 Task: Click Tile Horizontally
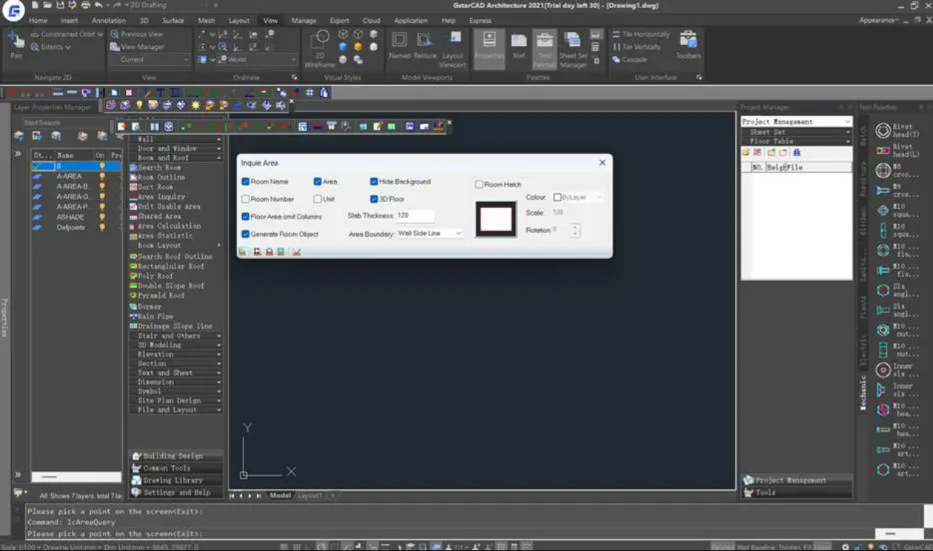pyautogui.click(x=641, y=34)
